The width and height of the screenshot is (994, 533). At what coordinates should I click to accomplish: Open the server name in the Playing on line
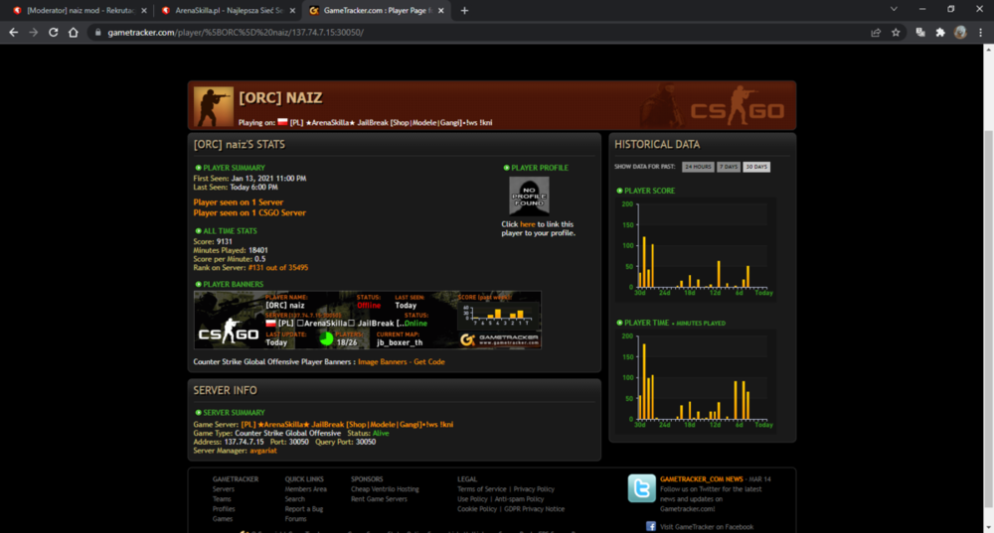click(391, 123)
